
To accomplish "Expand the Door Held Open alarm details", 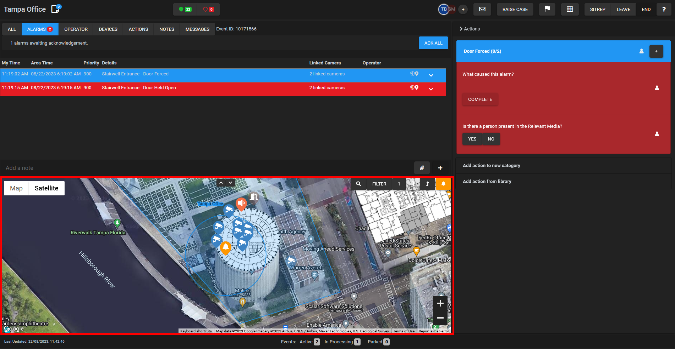I will pyautogui.click(x=431, y=89).
